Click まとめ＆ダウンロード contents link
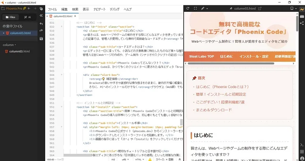Viewport: 305px width, 161px height. point(214,110)
